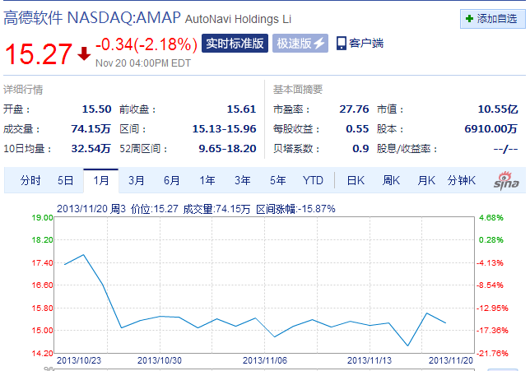Click the 市值 value 10.55亿
The image size is (530, 371).
click(498, 109)
